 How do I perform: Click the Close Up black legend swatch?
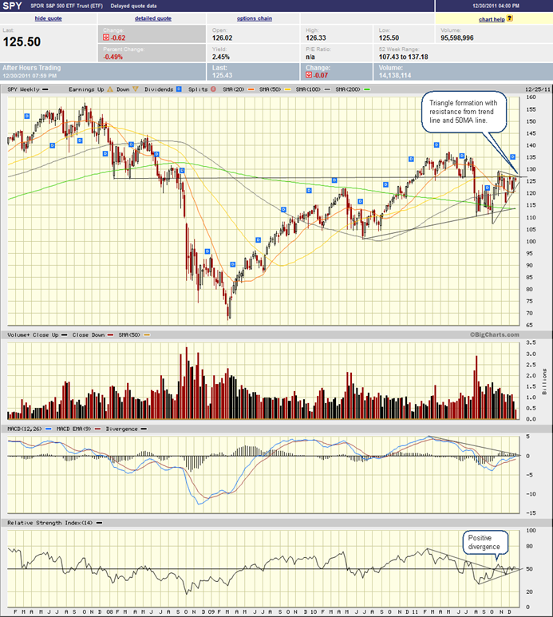point(65,335)
